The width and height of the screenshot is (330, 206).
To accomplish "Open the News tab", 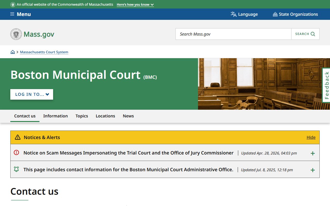I will pos(128,116).
